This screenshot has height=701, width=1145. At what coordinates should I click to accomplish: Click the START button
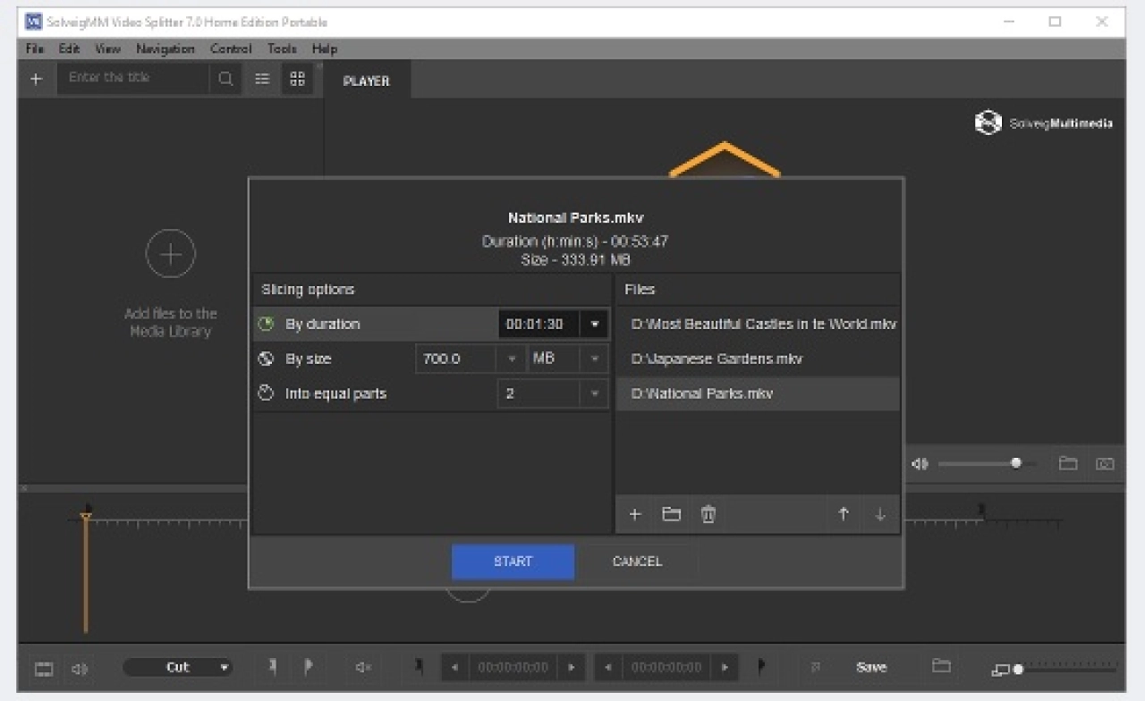pyautogui.click(x=513, y=562)
